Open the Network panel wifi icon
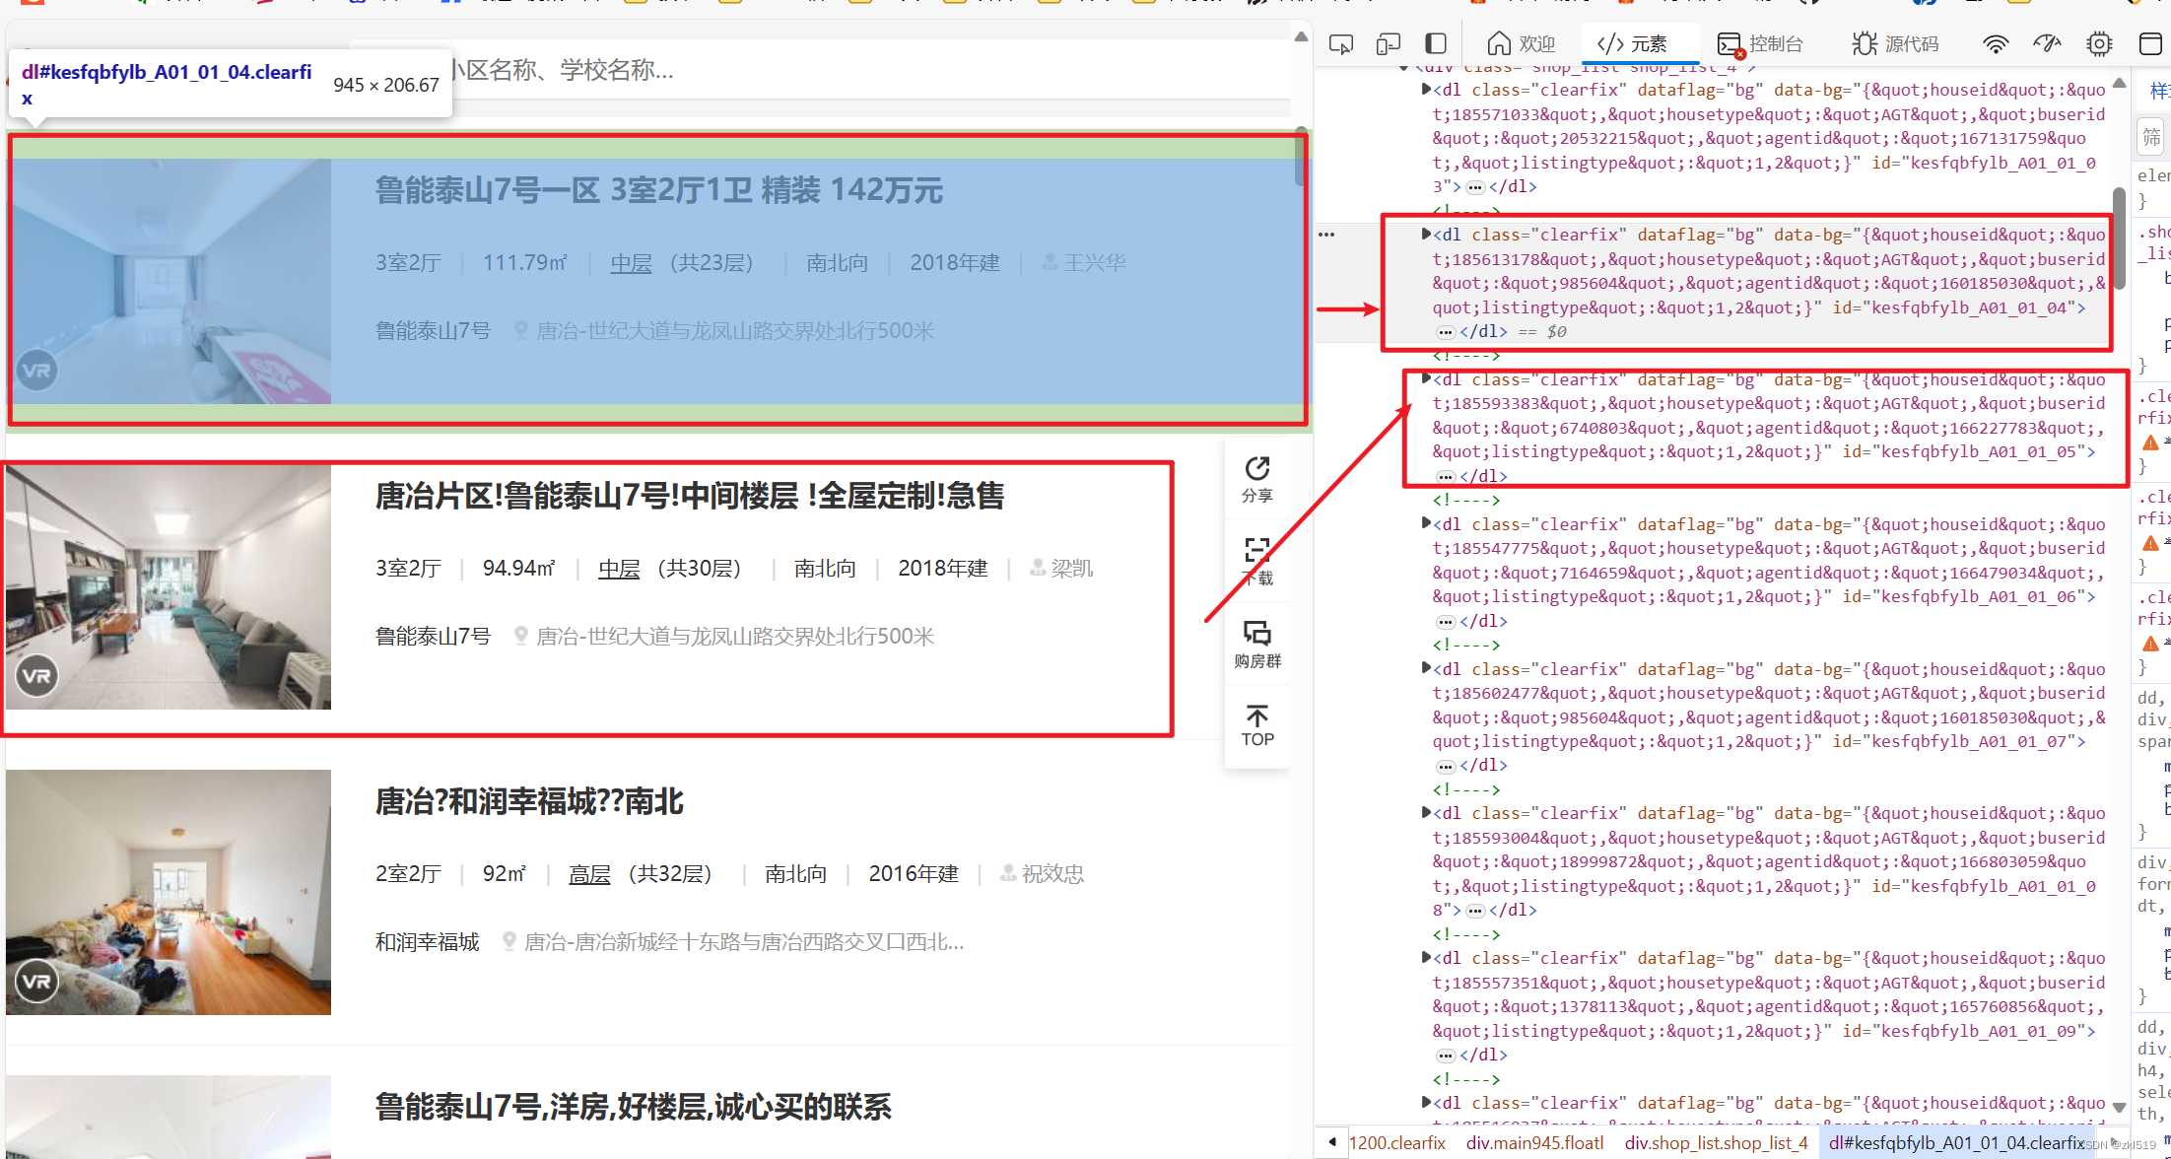This screenshot has width=2171, height=1159. coord(1996,43)
